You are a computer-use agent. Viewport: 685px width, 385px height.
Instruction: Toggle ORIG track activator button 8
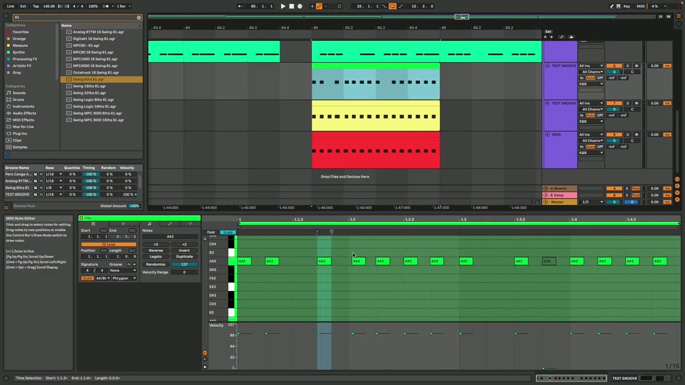tap(614, 135)
